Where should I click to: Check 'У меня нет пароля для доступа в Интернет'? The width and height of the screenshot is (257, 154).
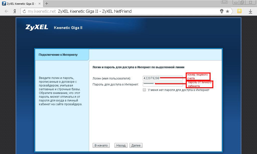coord(144,90)
